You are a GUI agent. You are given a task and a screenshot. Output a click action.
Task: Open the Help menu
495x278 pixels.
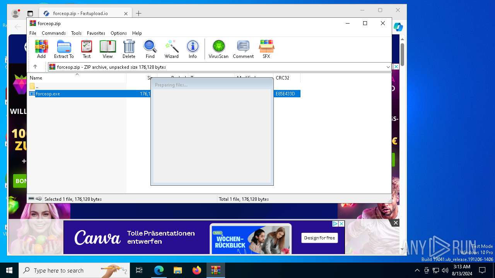pos(137,33)
